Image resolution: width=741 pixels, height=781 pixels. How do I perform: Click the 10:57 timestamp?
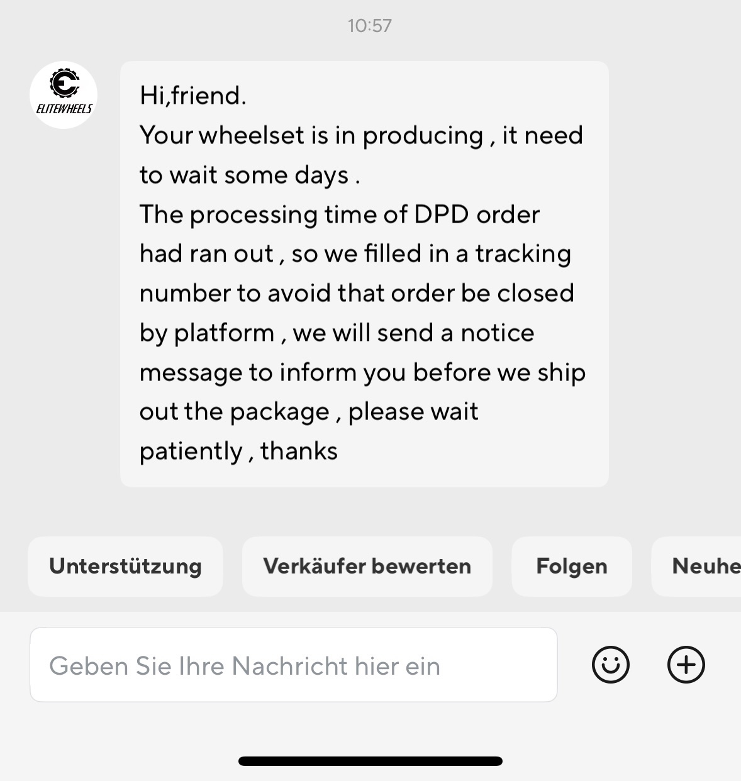[x=370, y=26]
